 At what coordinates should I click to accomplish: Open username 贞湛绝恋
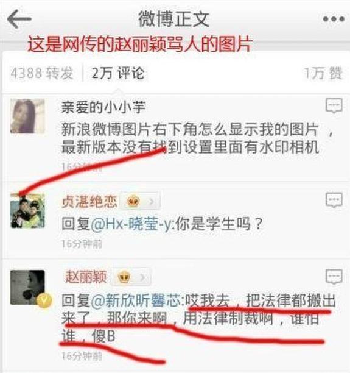89,202
